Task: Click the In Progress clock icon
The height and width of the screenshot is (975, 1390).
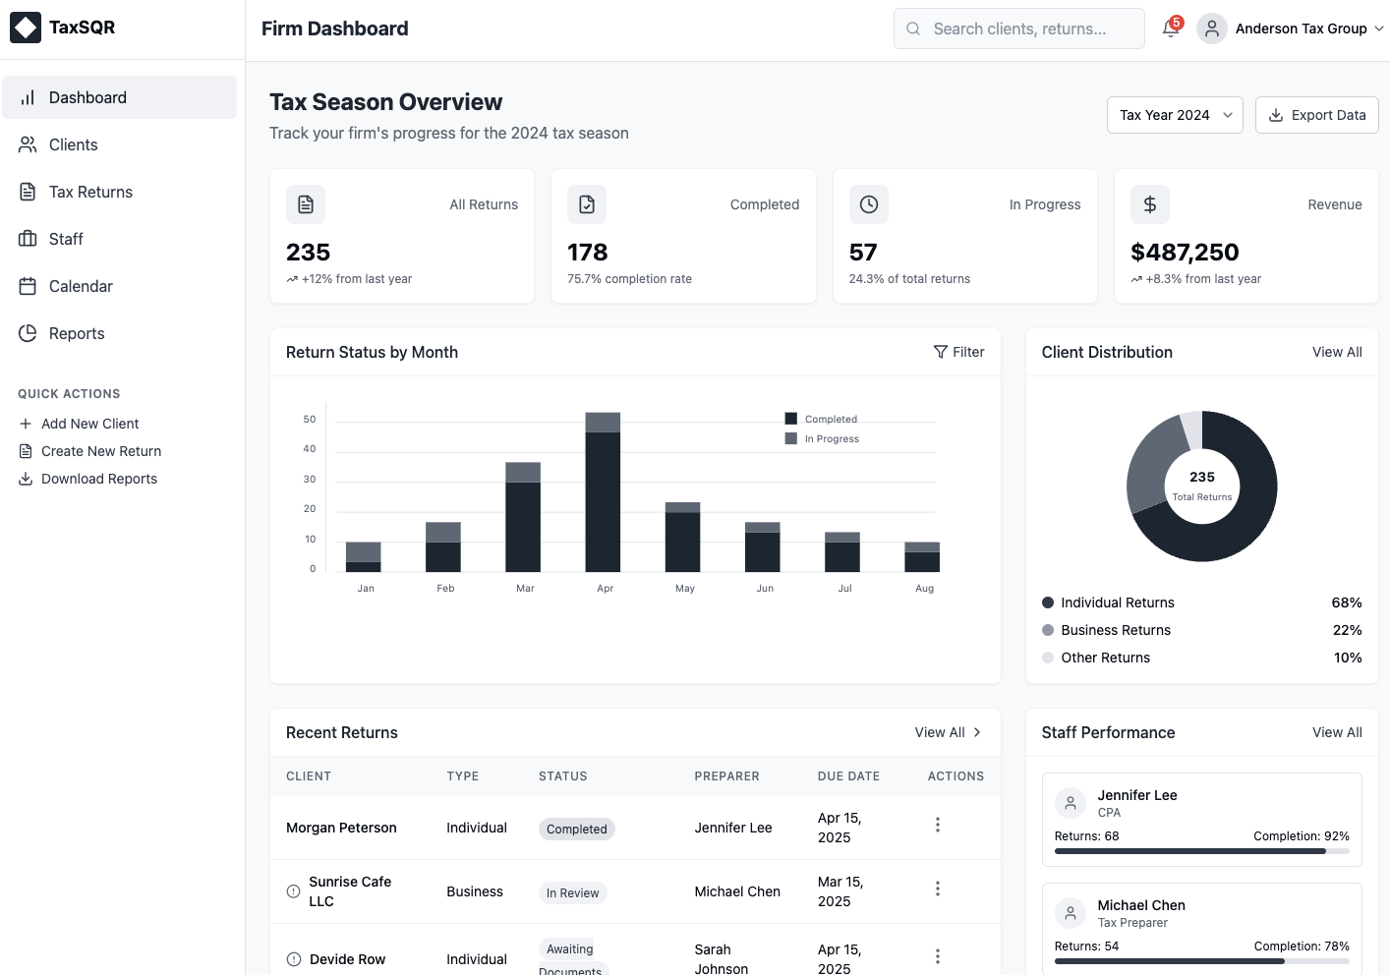Action: pos(868,204)
